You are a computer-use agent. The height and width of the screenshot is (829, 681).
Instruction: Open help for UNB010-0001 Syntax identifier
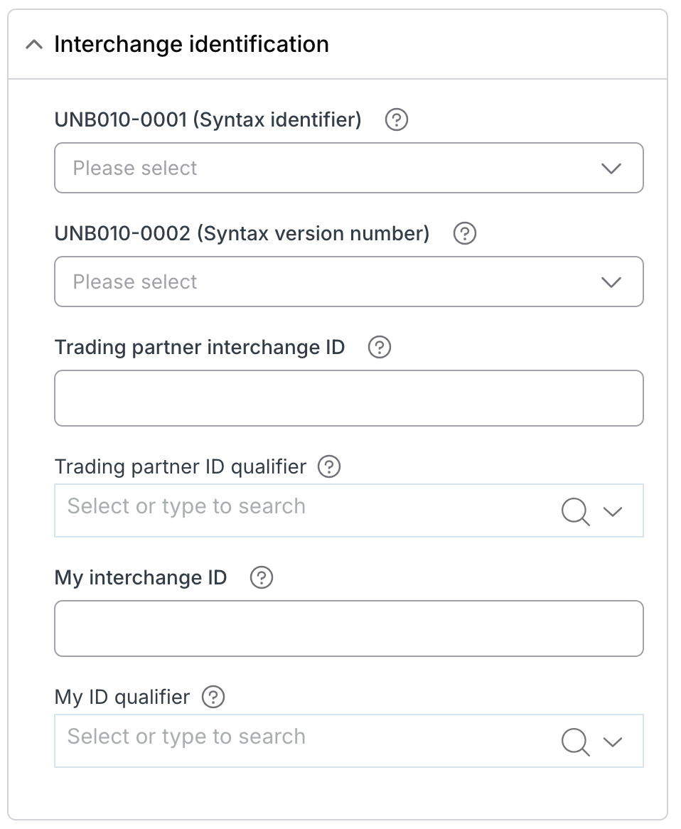click(x=396, y=119)
